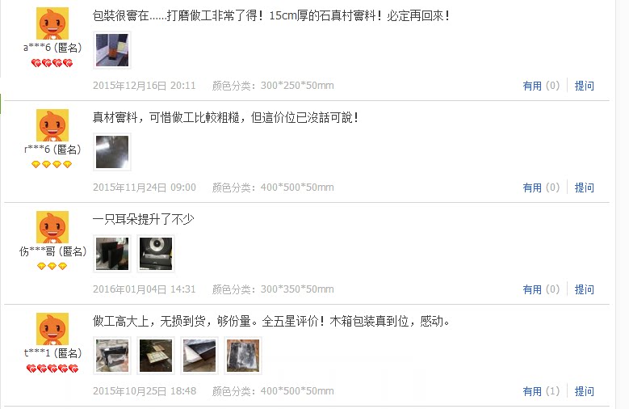Mark 2016年01月04日 review as 有用
629x409 pixels.
tap(541, 289)
